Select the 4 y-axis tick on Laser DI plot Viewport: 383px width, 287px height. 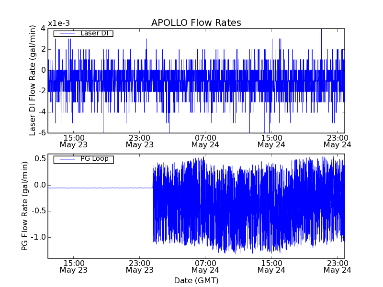pos(43,28)
